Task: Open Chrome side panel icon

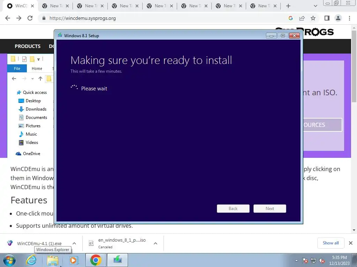Action: pyautogui.click(x=327, y=18)
